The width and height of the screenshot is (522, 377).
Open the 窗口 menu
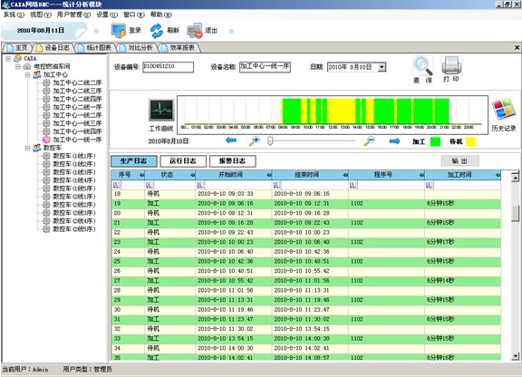point(134,14)
